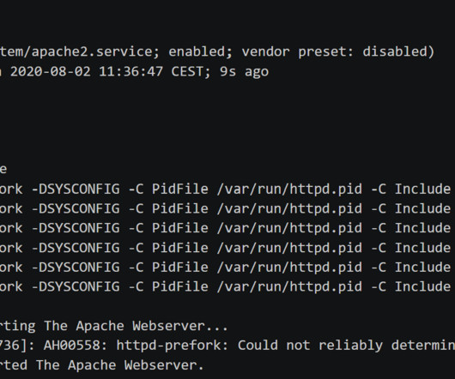Screen dimensions: 455x379
Task: Click the first -C flag in the third process line
Action: pos(136,228)
